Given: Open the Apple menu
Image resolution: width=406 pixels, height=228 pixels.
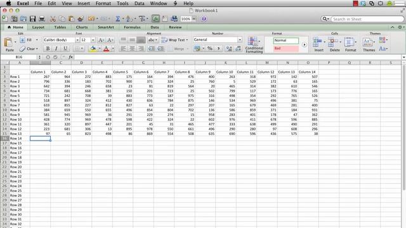Looking at the screenshot, I should pyautogui.click(x=8, y=3).
